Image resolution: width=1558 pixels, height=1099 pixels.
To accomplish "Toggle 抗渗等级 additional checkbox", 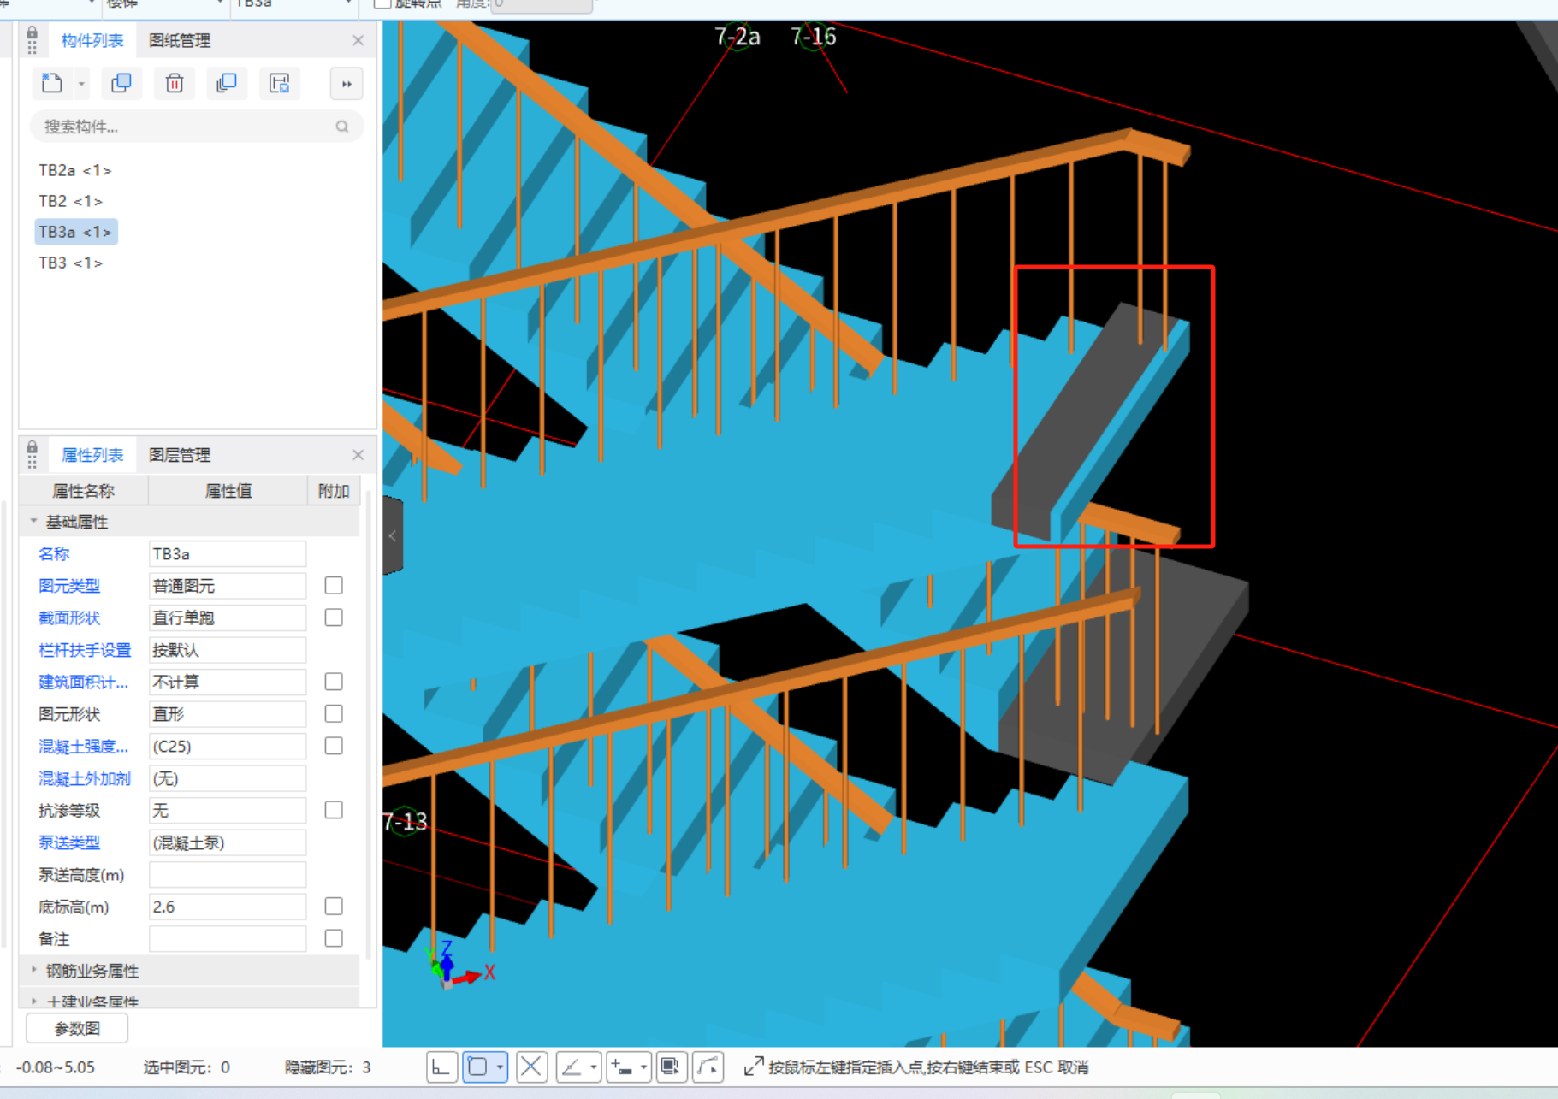I will click(x=334, y=810).
